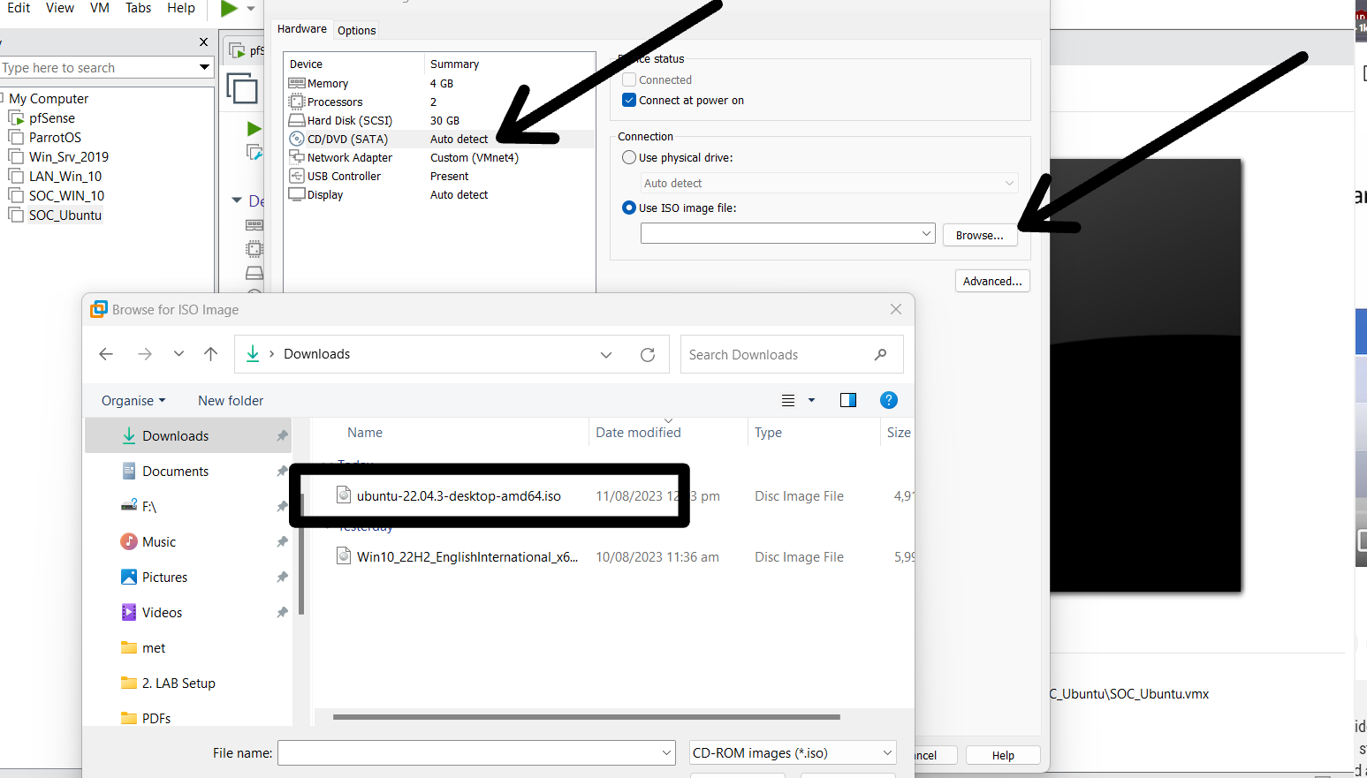Click the green Play power-on icon in toolbar
The image size is (1367, 778).
click(229, 8)
